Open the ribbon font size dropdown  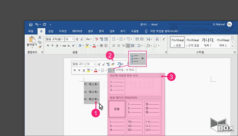[73, 39]
